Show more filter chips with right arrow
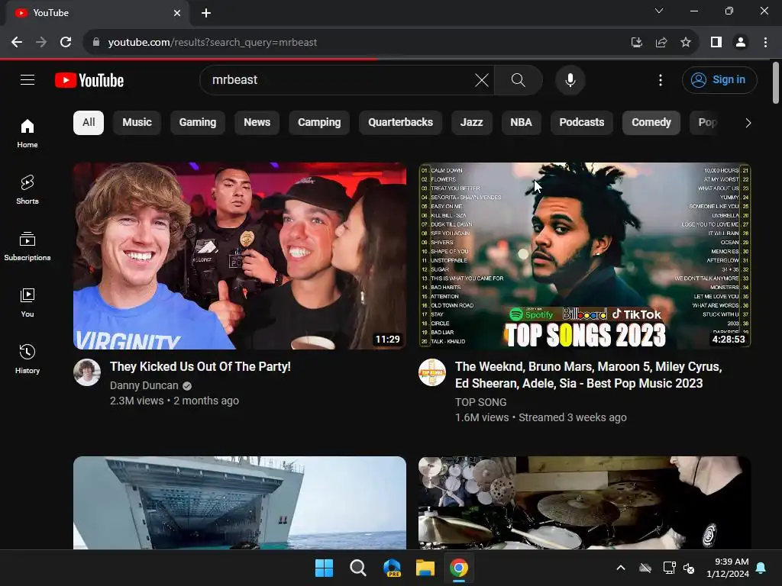 click(748, 123)
